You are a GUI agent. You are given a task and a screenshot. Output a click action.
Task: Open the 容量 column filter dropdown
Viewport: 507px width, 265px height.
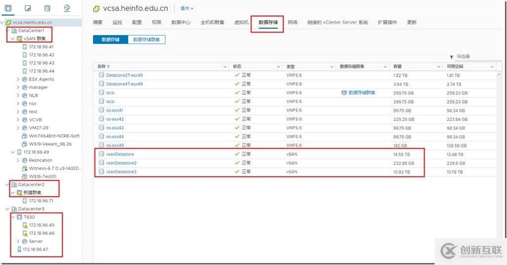pos(438,67)
